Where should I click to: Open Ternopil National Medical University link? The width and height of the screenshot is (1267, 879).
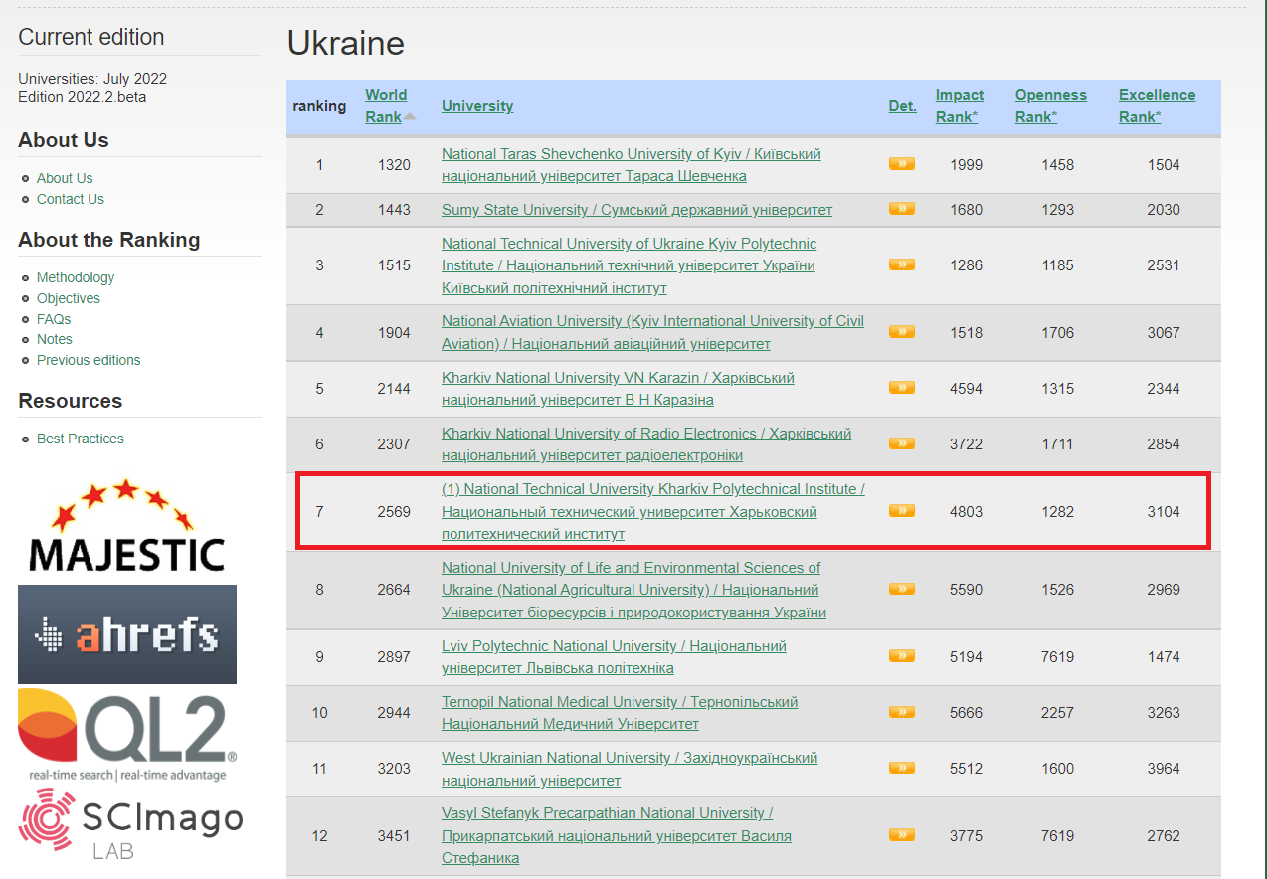(619, 702)
